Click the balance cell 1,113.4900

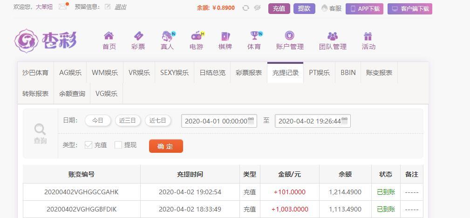pyautogui.click(x=345, y=209)
